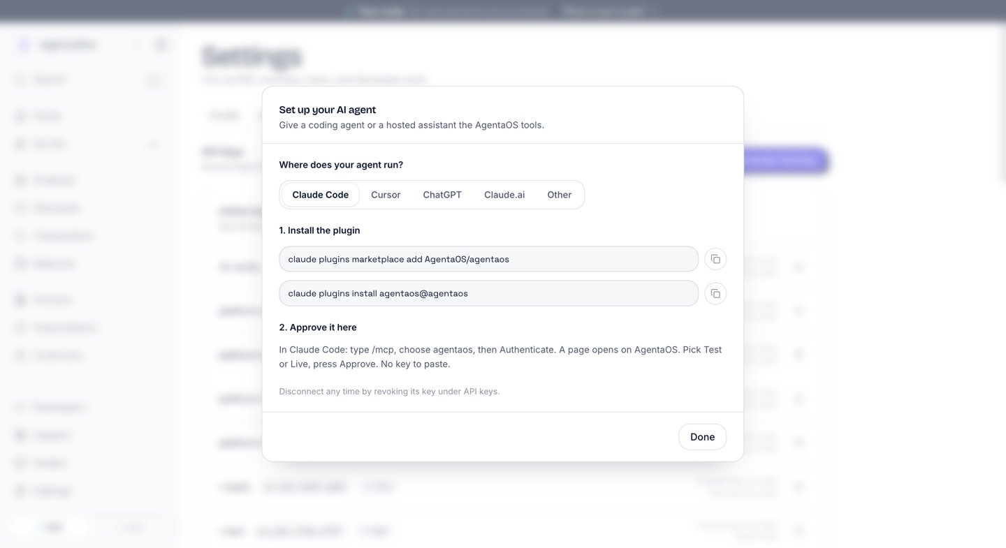Click the "Set up your AI agent" title
Viewport: 1006px width, 548px height.
(328, 110)
